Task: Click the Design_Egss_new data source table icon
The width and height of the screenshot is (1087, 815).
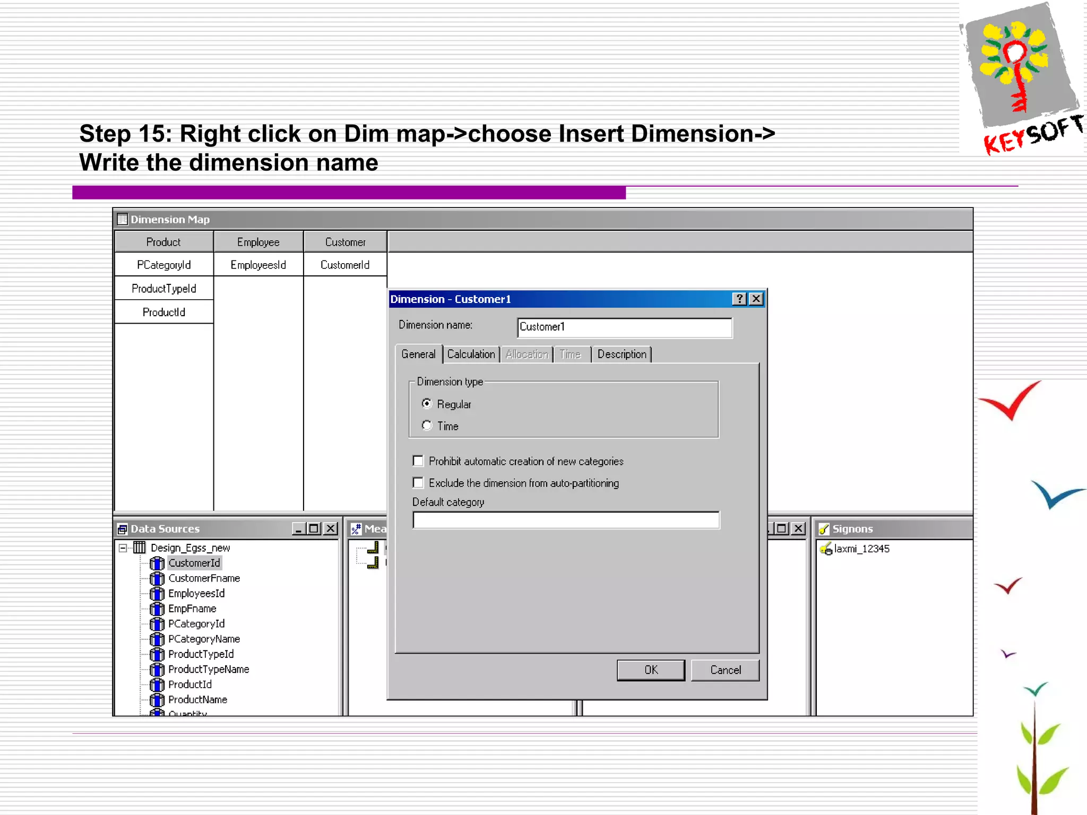Action: coord(140,547)
